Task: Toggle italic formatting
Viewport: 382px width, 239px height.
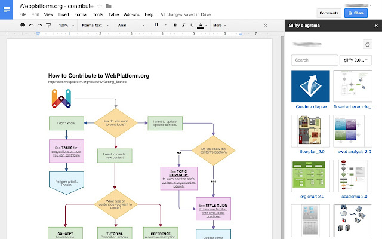Action: click(183, 25)
